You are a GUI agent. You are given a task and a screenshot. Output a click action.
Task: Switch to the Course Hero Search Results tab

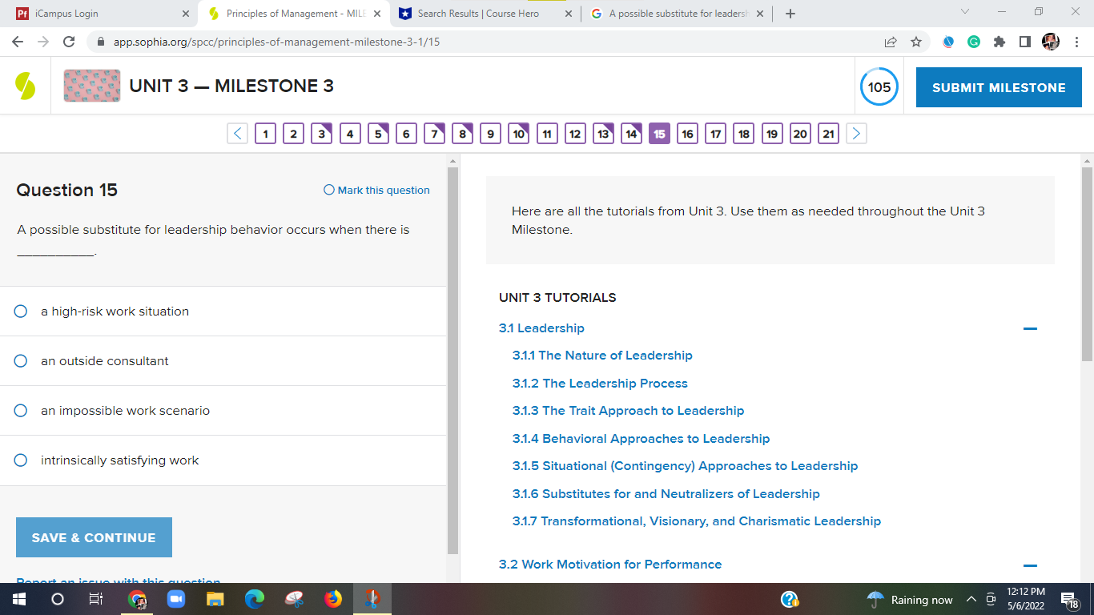pos(486,14)
